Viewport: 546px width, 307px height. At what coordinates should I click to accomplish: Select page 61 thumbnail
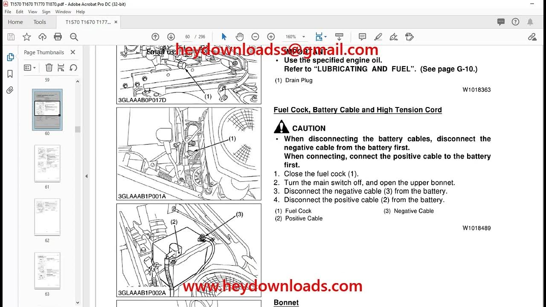click(x=47, y=163)
